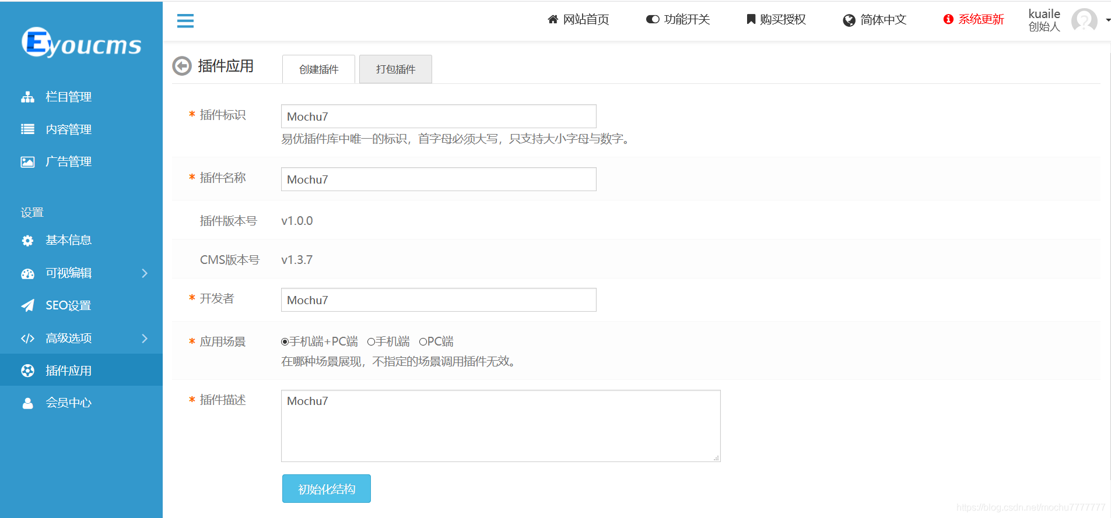1111x518 pixels.
Task: Click the list icon for 内容管理
Action: (x=27, y=129)
